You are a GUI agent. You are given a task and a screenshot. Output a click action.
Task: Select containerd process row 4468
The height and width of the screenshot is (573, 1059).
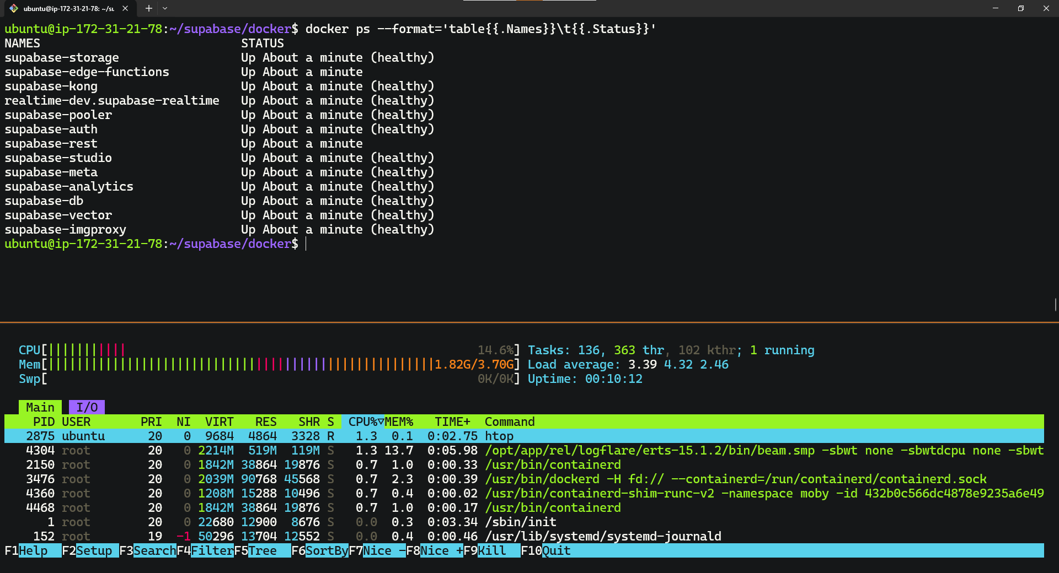click(524, 507)
